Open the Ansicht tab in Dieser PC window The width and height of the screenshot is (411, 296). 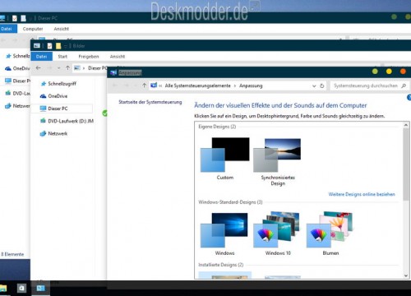click(62, 29)
